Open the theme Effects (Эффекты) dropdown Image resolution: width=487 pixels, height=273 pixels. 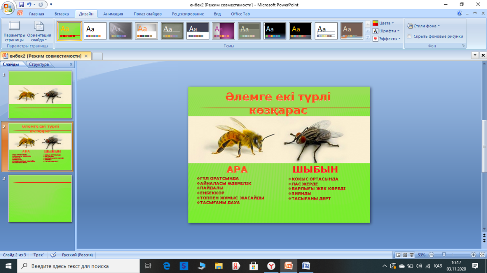386,39
